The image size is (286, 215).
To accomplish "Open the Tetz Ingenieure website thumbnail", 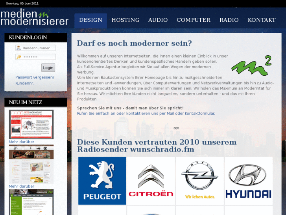I will pos(31,124).
